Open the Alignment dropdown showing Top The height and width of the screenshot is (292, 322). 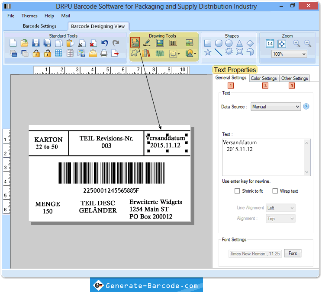click(280, 219)
